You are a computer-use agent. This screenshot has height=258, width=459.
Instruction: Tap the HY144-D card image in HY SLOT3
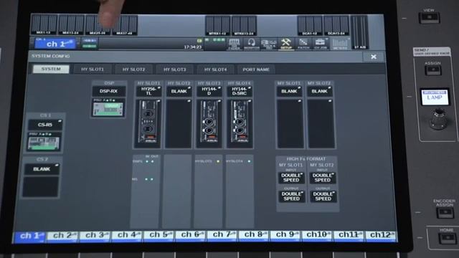coord(209,123)
